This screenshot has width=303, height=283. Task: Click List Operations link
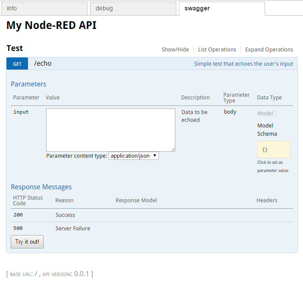[217, 50]
